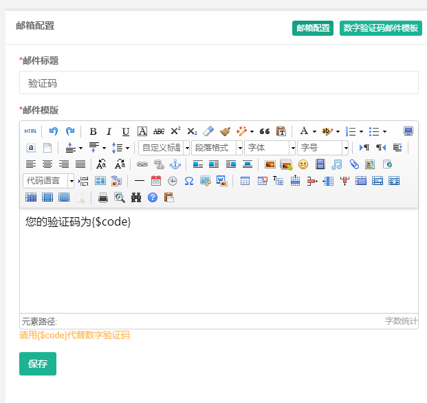Viewport: 427px width, 403px height.
Task: Insert a hyperlink with the link icon
Action: 142,164
